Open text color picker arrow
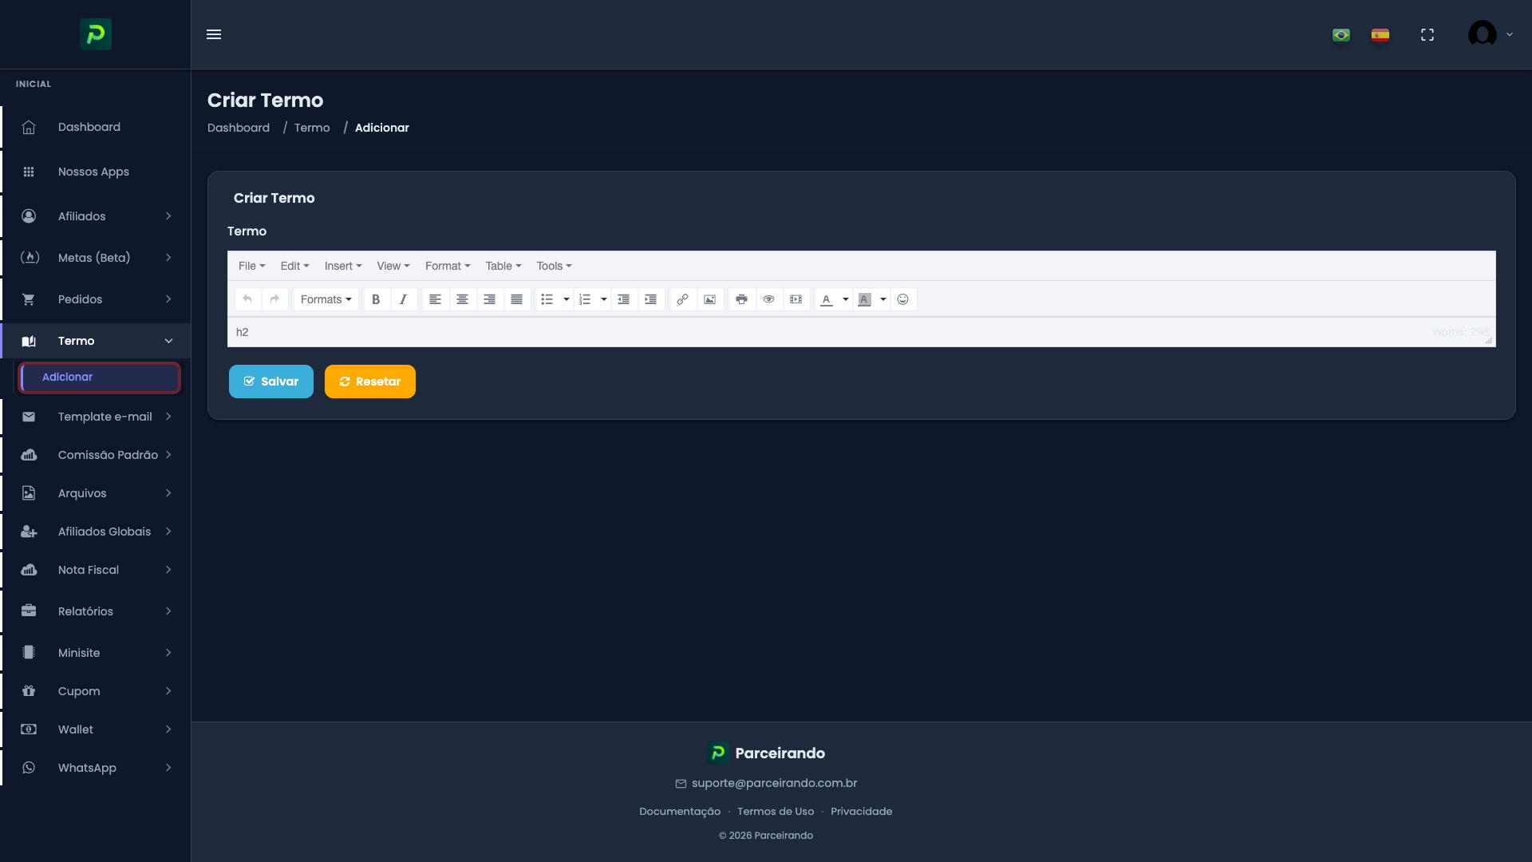The height and width of the screenshot is (862, 1532). pyautogui.click(x=845, y=299)
